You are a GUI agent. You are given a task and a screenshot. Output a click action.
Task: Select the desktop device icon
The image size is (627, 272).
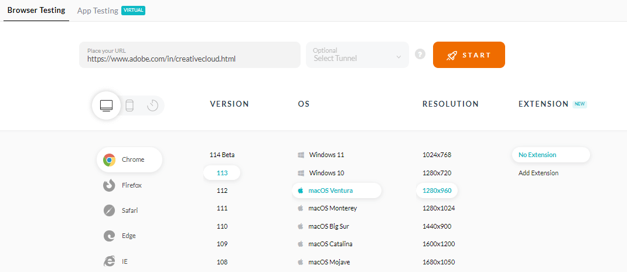point(107,106)
